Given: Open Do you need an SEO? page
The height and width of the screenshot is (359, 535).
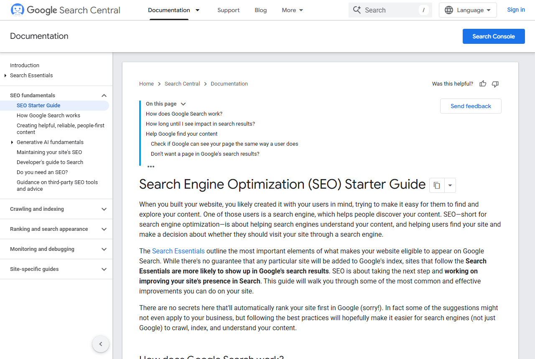Looking at the screenshot, I should pos(42,172).
